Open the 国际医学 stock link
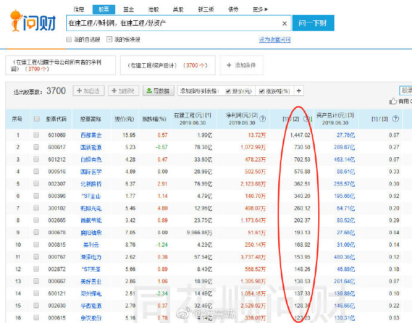Viewport: 412px width, 323px height. tap(91, 172)
